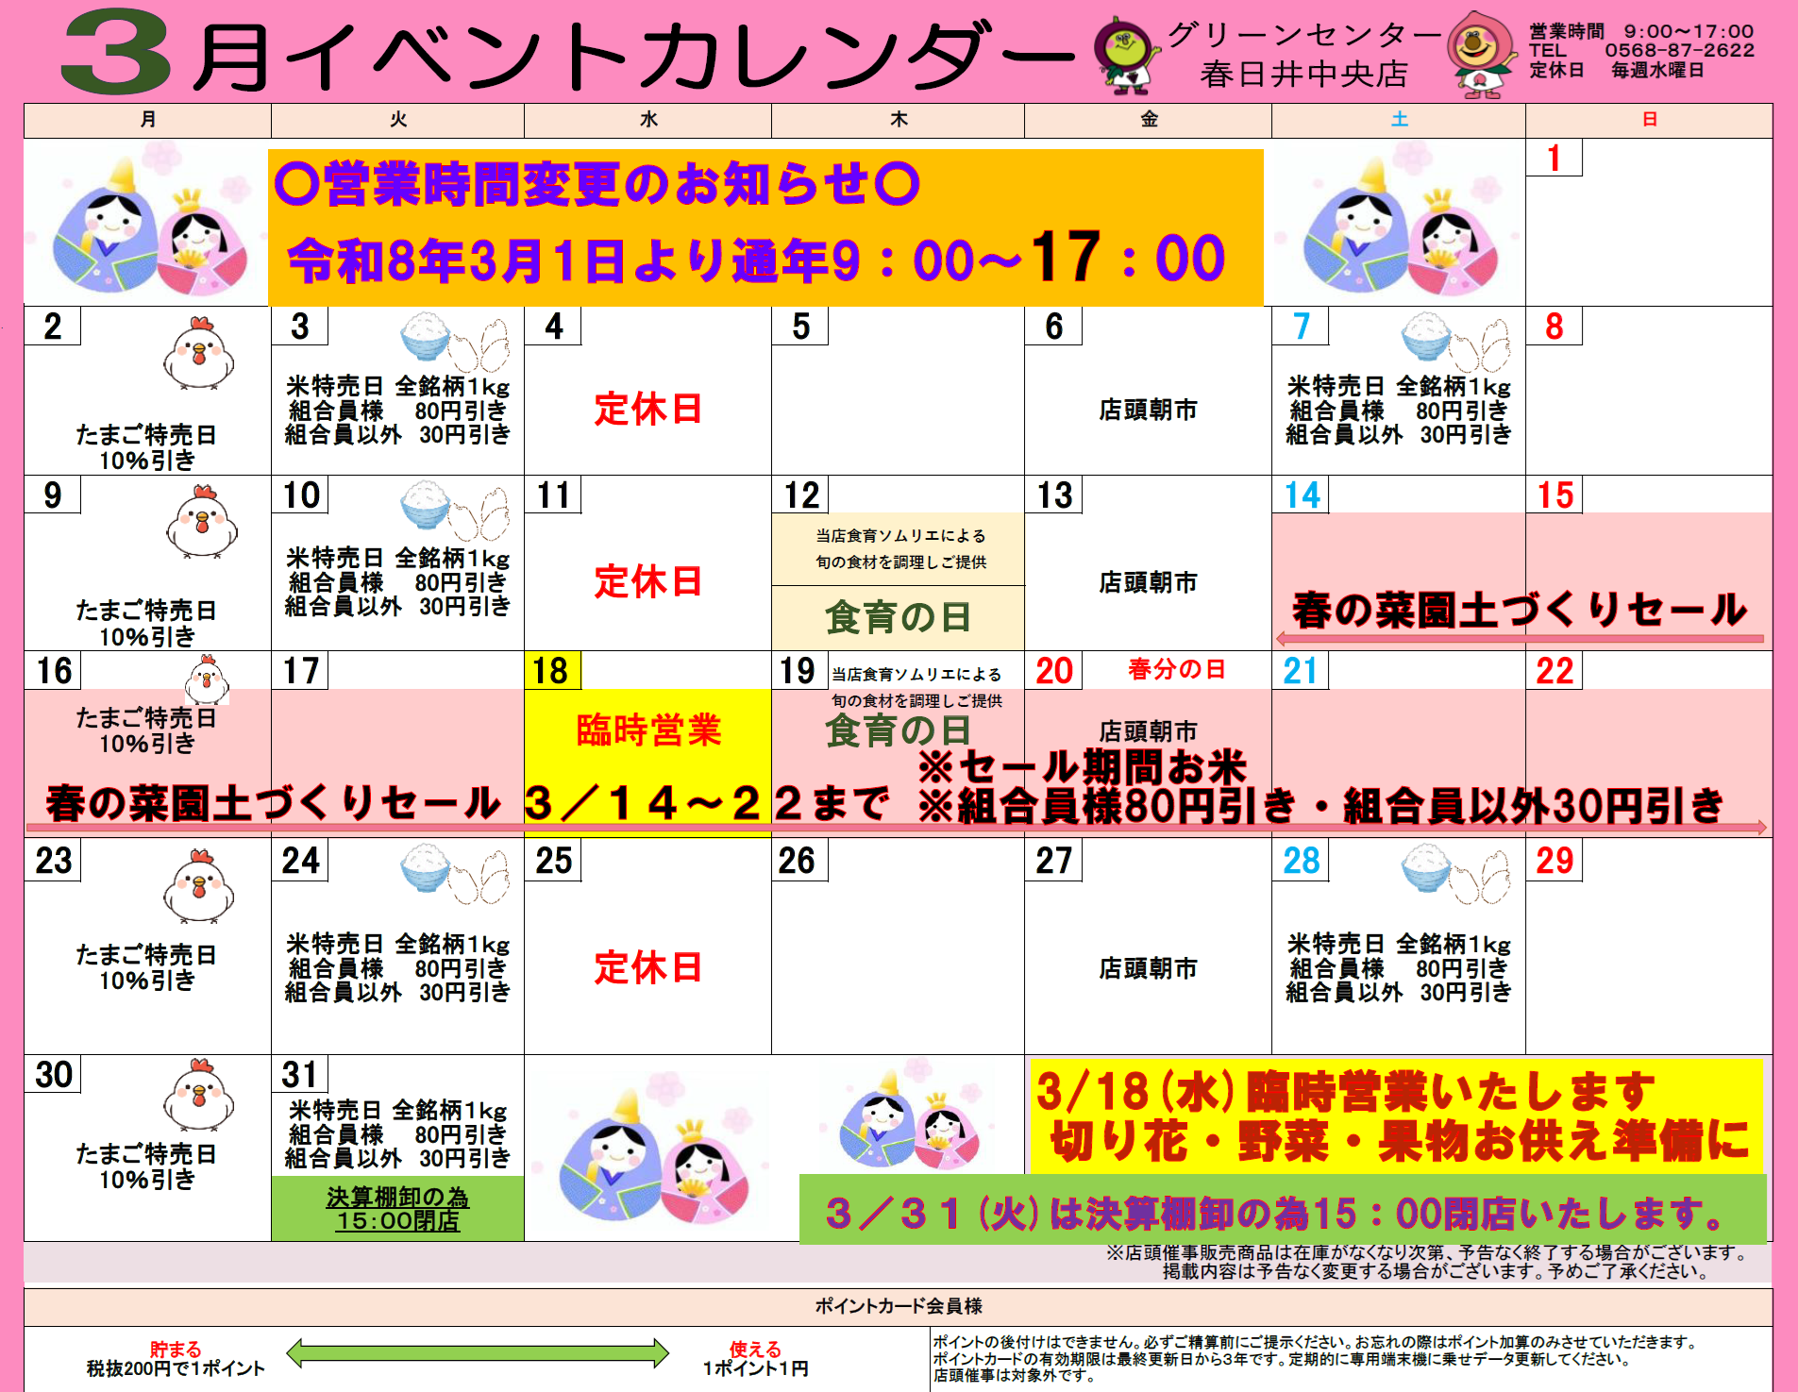Screen dimensions: 1798x1392
Task: Click the underlined 決算棚卸の為 15:00閉店 text
Action: [x=397, y=1209]
